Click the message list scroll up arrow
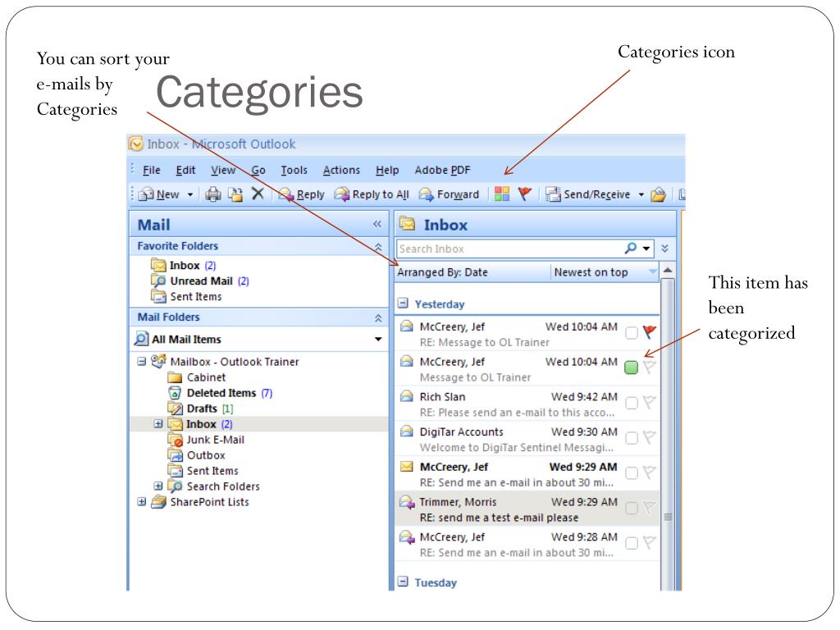 coord(668,271)
